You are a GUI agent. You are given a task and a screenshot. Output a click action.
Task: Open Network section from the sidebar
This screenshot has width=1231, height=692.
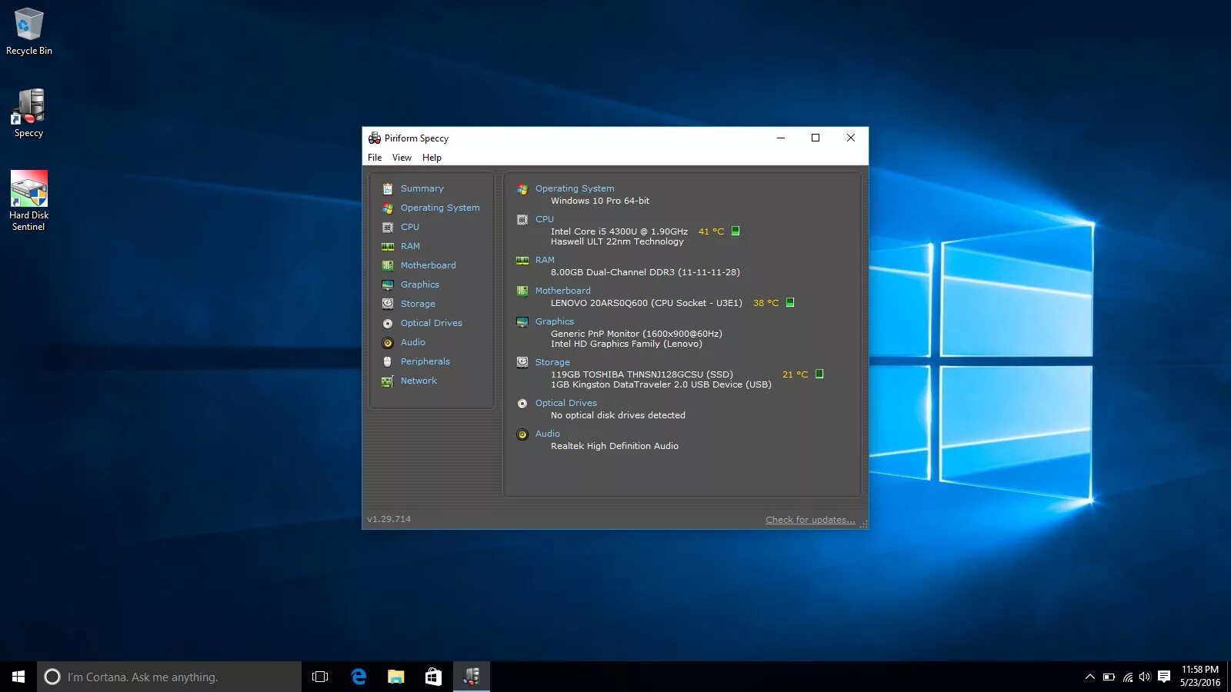(419, 381)
